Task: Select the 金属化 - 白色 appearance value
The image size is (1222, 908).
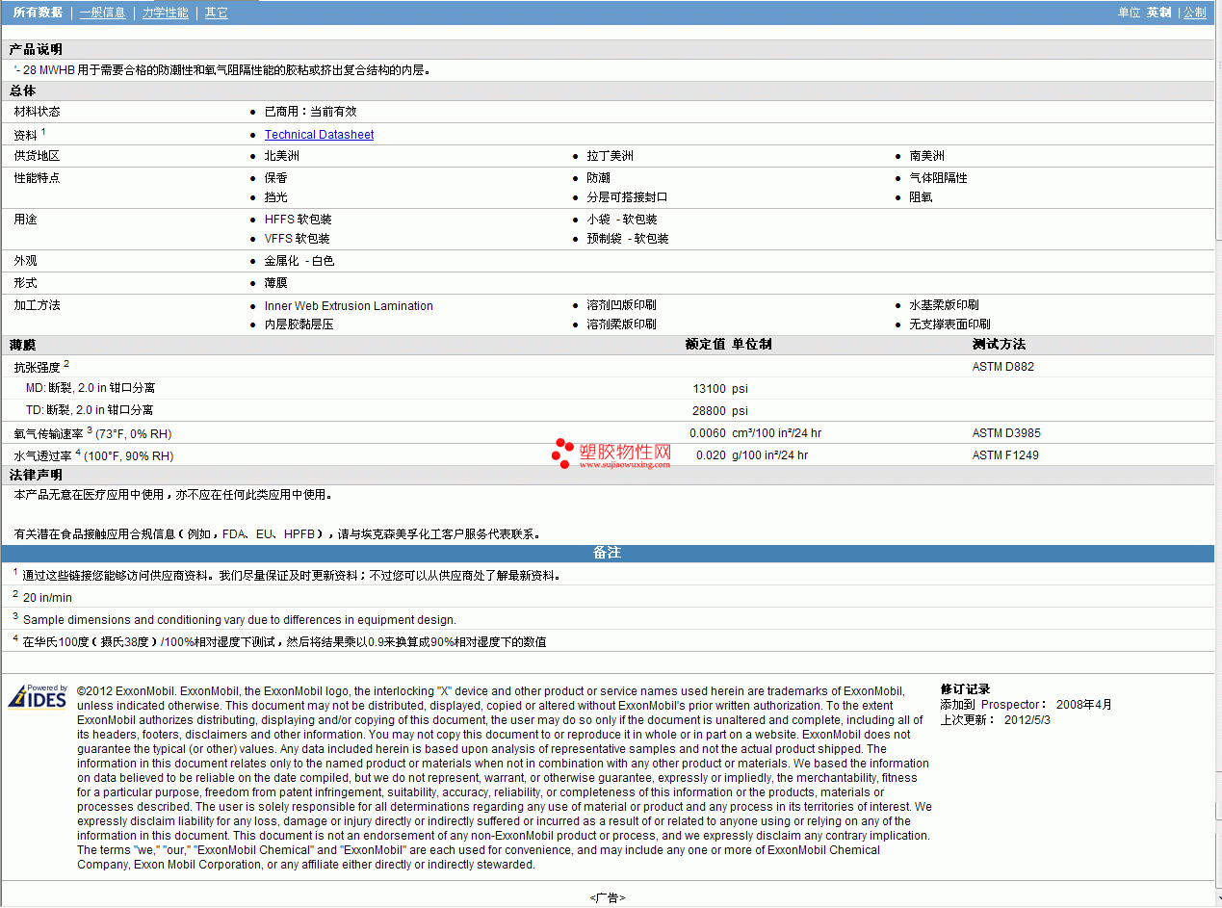Action: [299, 261]
